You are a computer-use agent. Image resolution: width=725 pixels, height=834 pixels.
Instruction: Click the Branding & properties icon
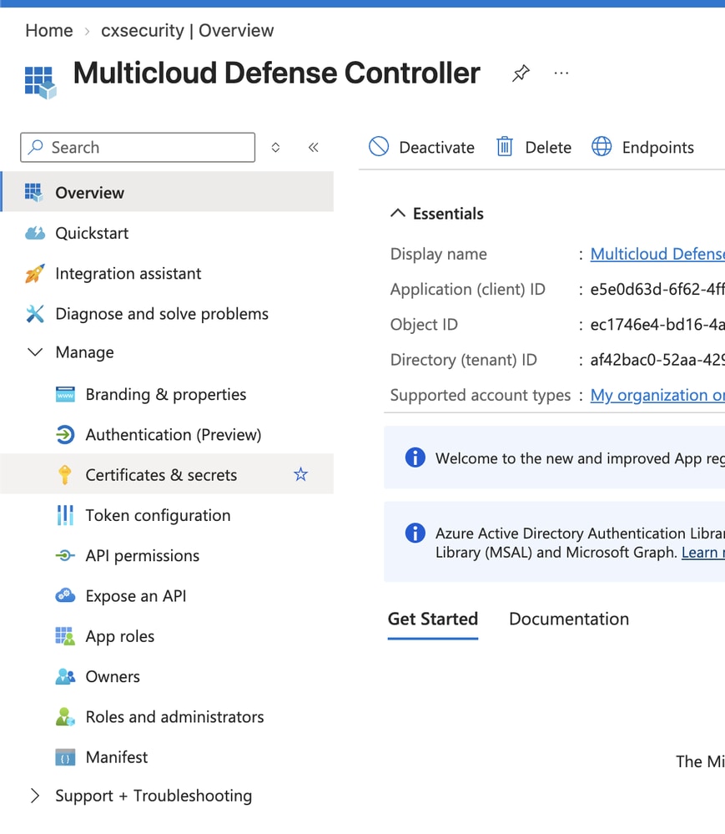coord(65,395)
